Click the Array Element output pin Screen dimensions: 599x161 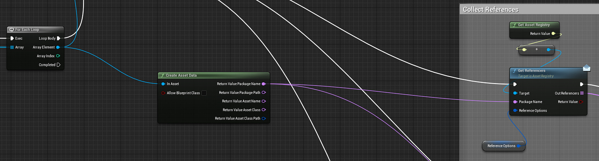[x=58, y=47]
